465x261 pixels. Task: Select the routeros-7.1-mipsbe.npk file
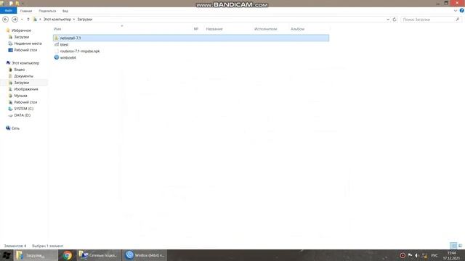[80, 51]
